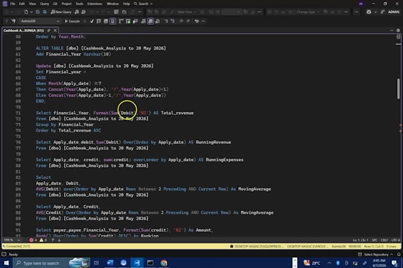The width and height of the screenshot is (403, 268).
Task: Toggle Include Live Query Statistics
Action: click(x=128, y=21)
